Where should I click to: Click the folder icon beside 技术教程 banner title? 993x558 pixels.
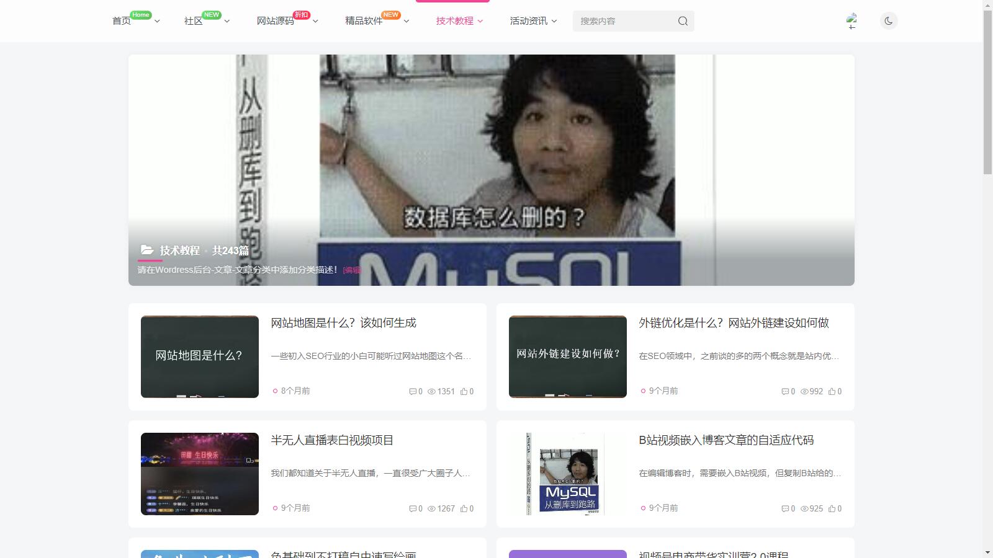tap(147, 250)
